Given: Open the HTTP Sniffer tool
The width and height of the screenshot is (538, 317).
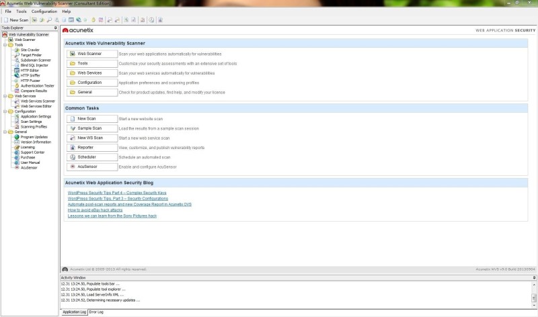Looking at the screenshot, I should coord(30,75).
